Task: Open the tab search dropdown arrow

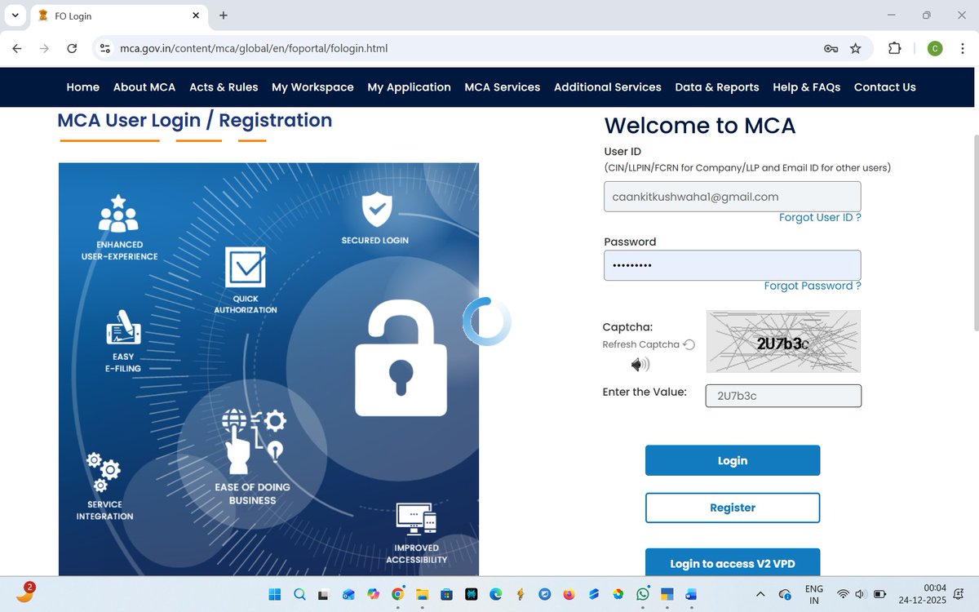Action: click(x=15, y=16)
